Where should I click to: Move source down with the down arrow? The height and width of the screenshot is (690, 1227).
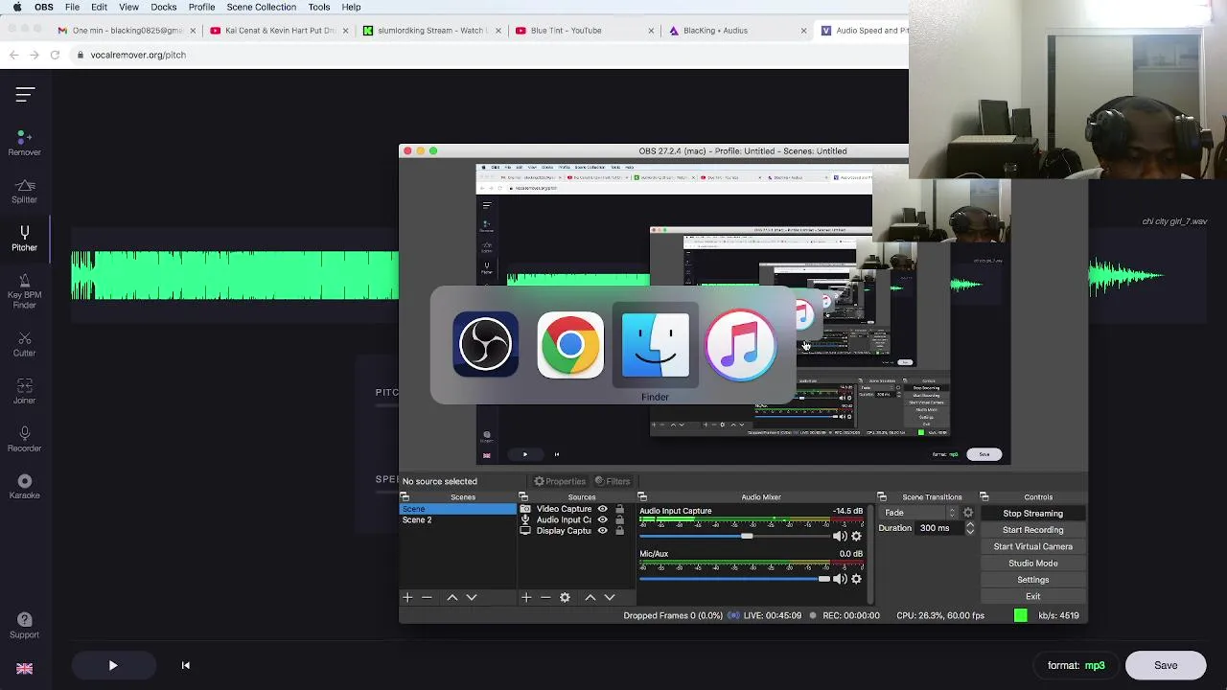[609, 597]
